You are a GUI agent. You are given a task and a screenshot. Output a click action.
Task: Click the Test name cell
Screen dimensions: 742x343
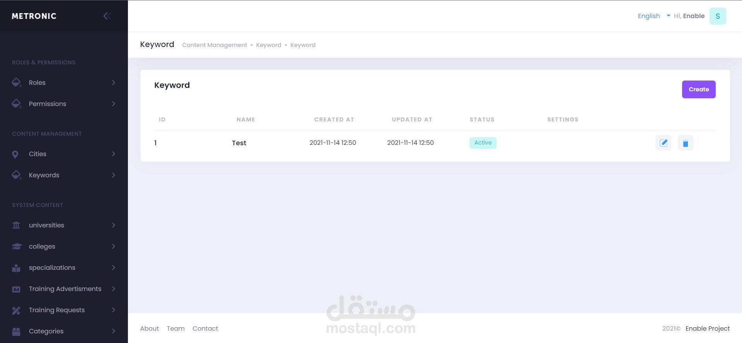click(239, 143)
